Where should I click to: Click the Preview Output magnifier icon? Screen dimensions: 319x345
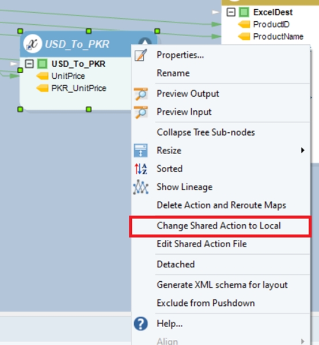pos(140,94)
